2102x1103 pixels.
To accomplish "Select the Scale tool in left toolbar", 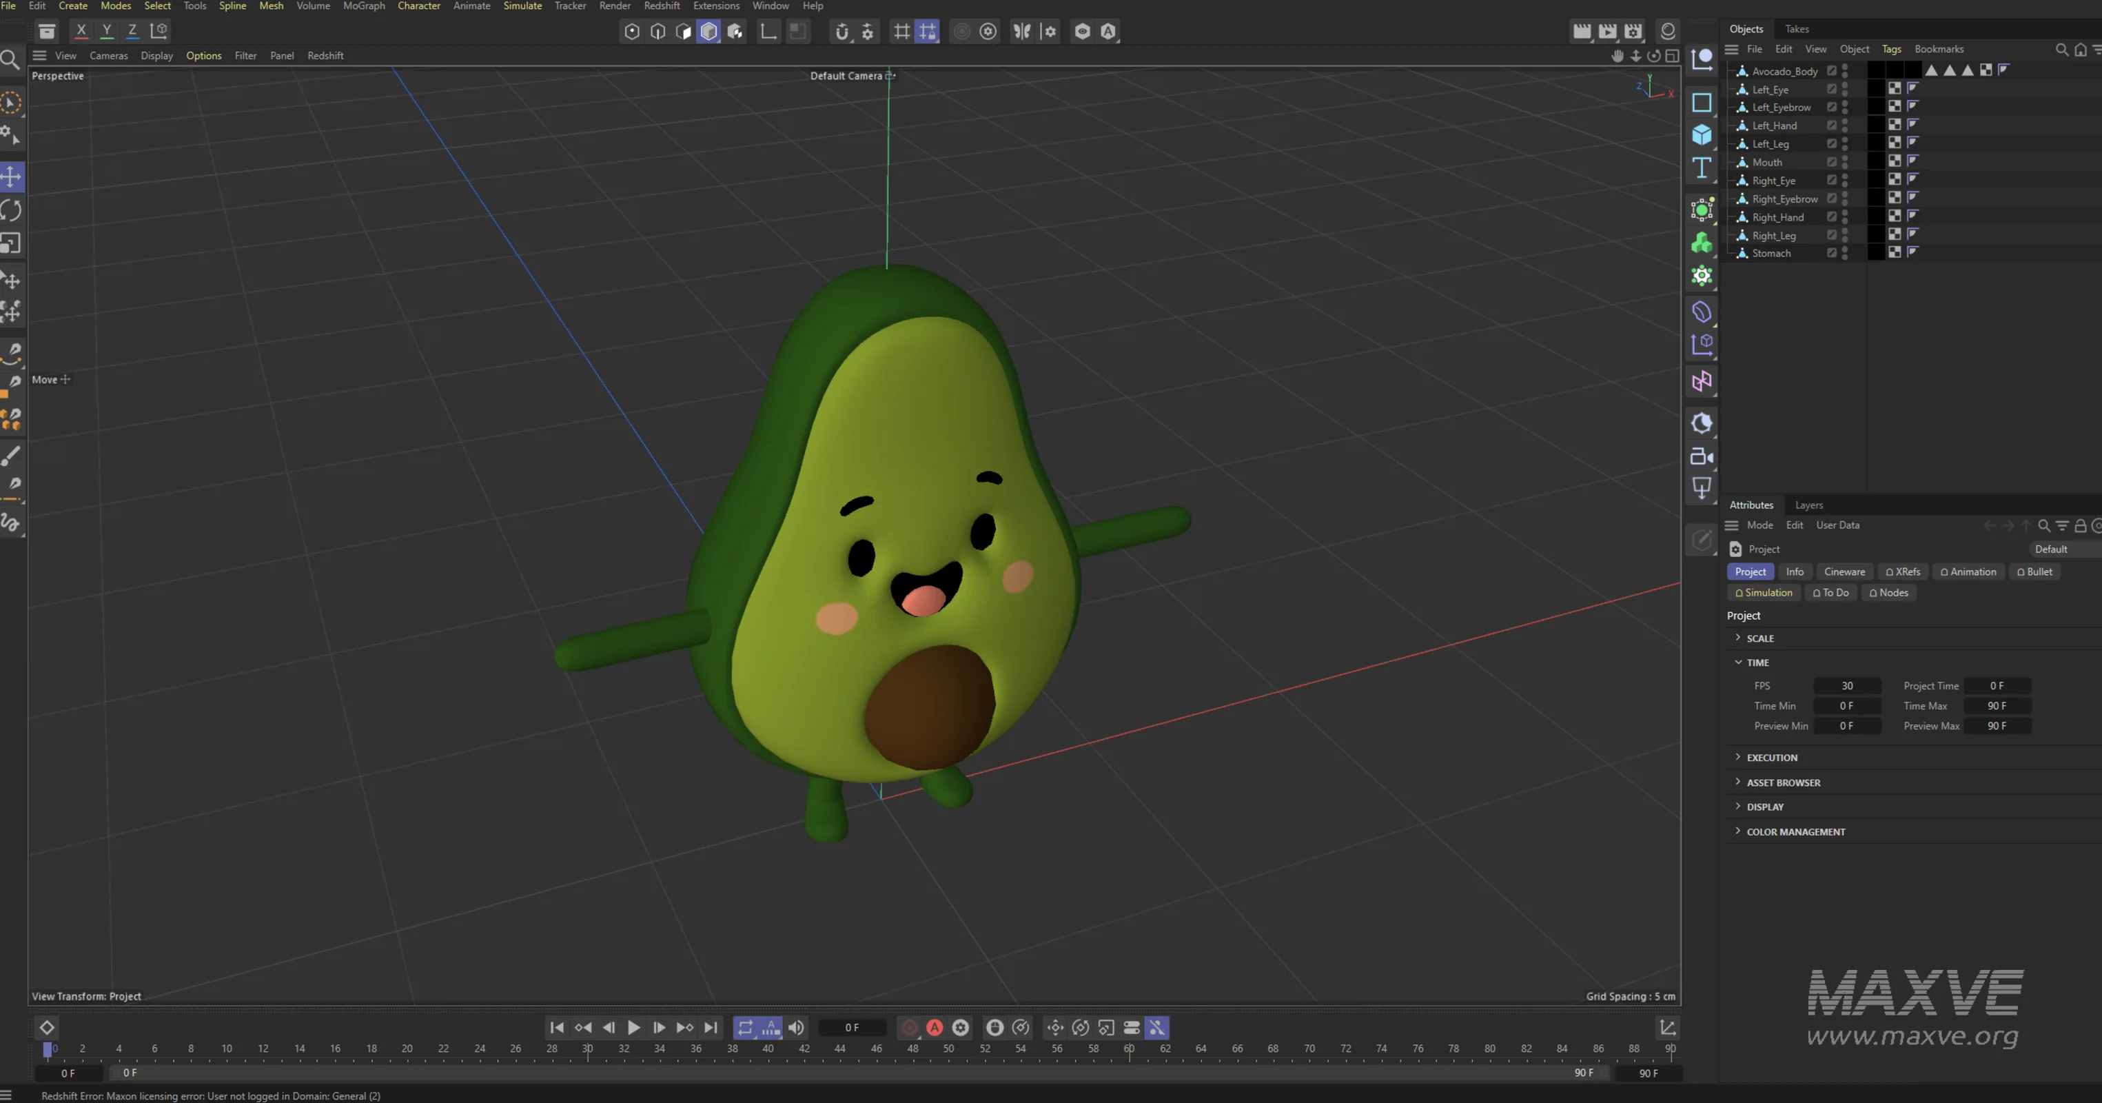I will [12, 243].
